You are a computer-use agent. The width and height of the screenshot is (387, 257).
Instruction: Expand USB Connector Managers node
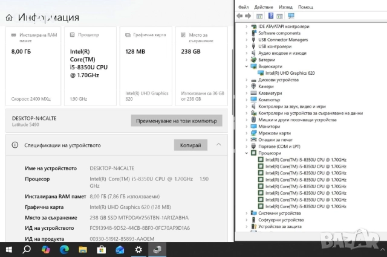tap(246, 40)
